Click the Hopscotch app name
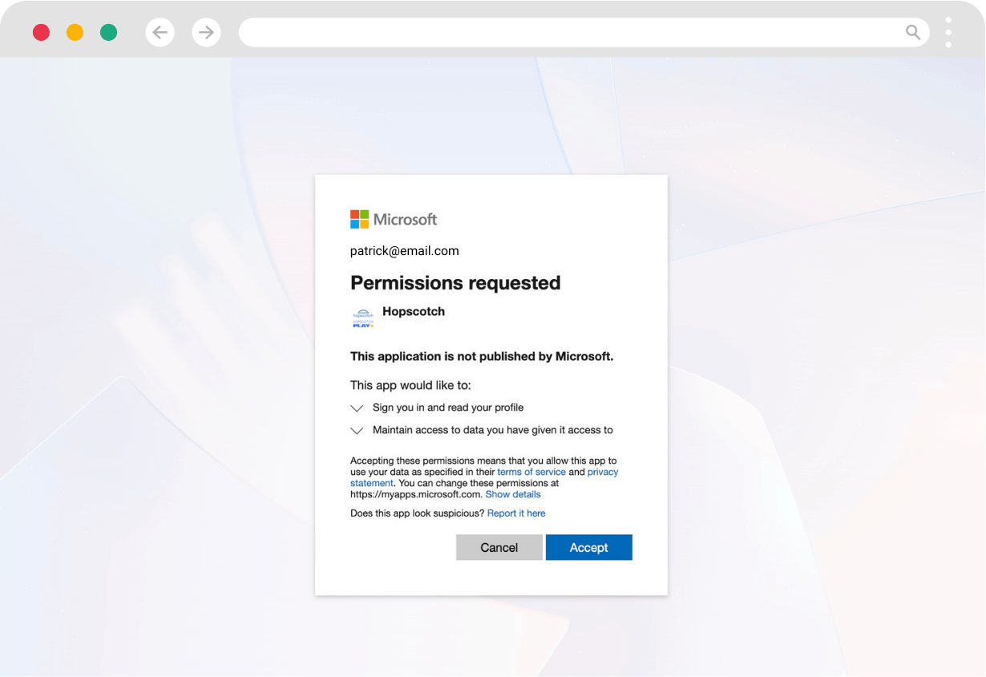 414,311
